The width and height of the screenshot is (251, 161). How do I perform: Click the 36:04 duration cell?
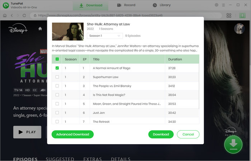(x=182, y=95)
